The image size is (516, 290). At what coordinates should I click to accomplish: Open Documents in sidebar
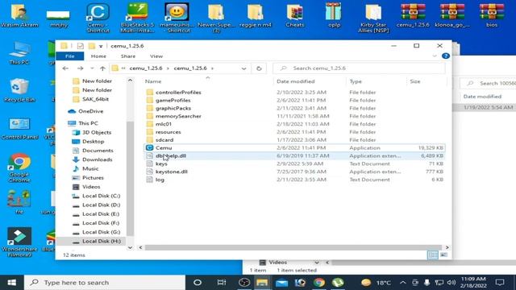coord(98,151)
